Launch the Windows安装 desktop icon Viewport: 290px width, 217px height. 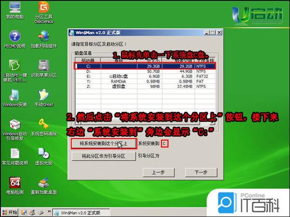pos(15,98)
